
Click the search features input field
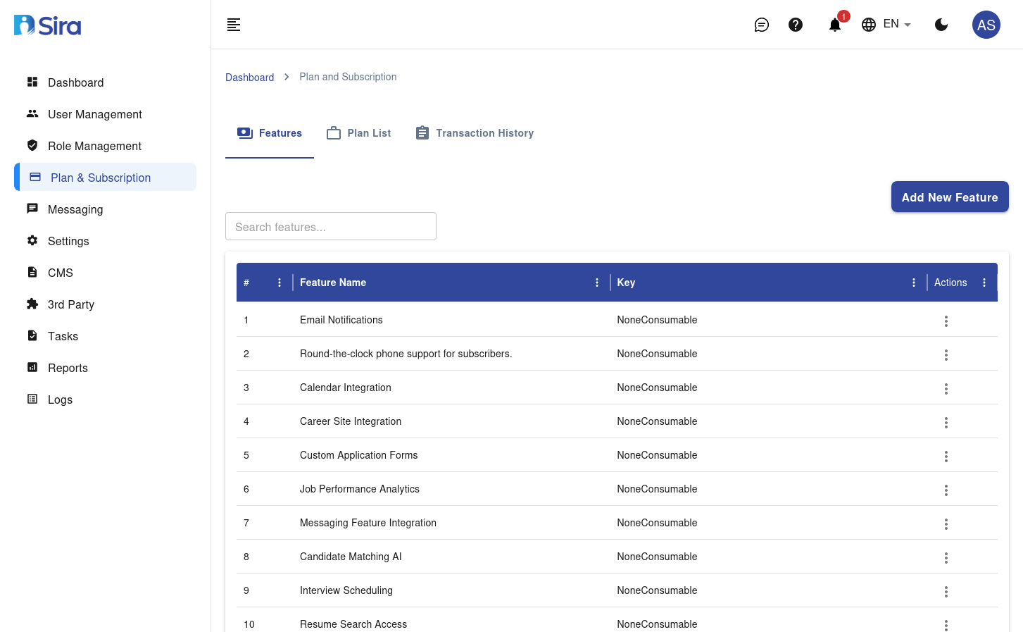(330, 226)
